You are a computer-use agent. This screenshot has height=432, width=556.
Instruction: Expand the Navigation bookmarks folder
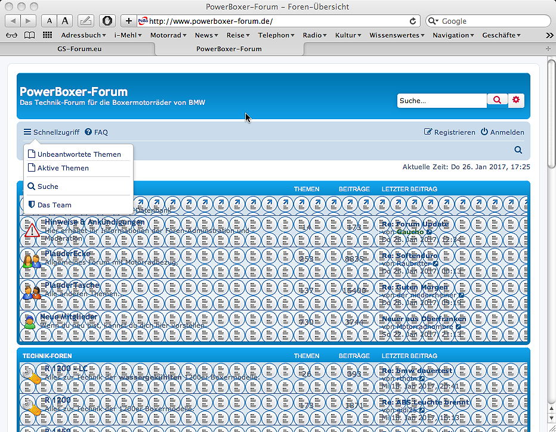tap(454, 35)
